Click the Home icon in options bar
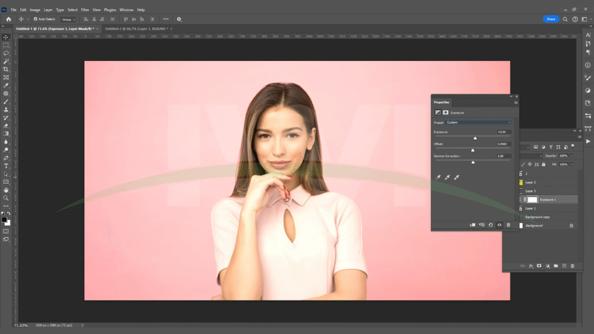Viewport: 594px width, 334px height. 8,19
